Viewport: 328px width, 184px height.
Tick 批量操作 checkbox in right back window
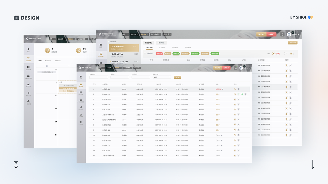click(x=145, y=54)
